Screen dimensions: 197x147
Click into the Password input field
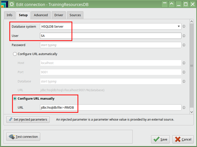pyautogui.click(x=110, y=45)
